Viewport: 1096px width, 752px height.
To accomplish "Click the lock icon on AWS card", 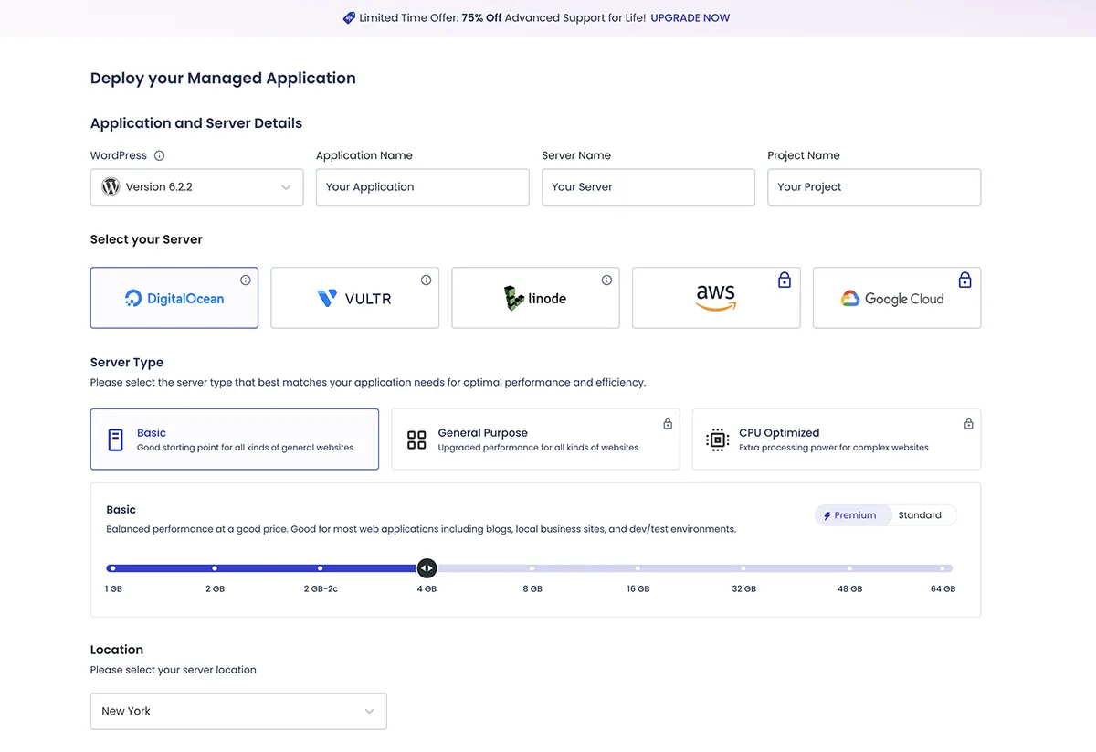I will coord(785,280).
